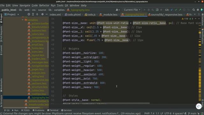The height and width of the screenshot is (115, 204).
Task: Open the Terminal tool window
Action: 53,110
